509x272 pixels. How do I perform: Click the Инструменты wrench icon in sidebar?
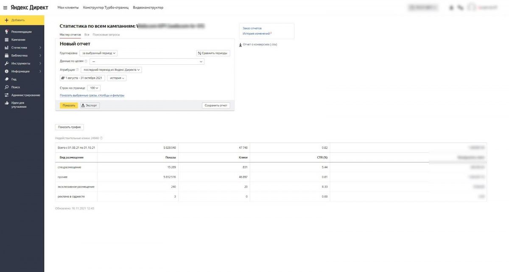pyautogui.click(x=6, y=63)
